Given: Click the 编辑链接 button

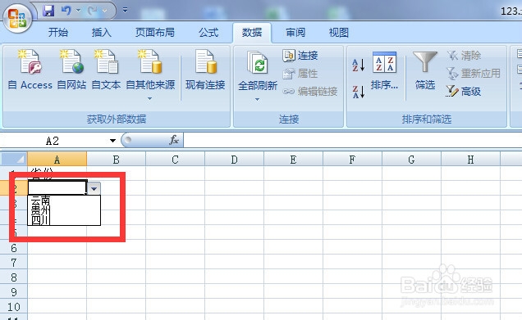Looking at the screenshot, I should [x=310, y=92].
